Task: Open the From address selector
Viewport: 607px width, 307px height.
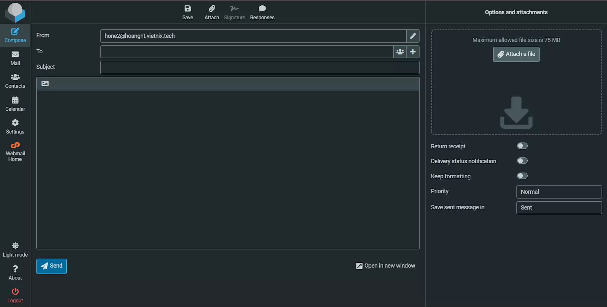Action: pyautogui.click(x=253, y=36)
